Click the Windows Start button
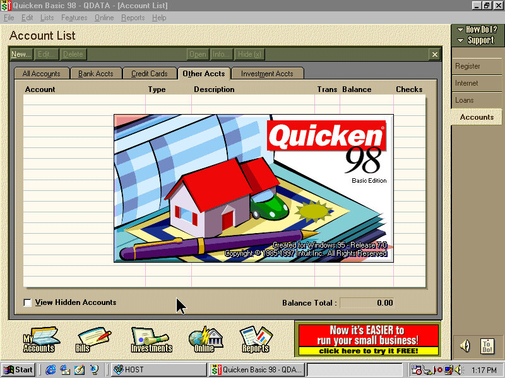The width and height of the screenshot is (505, 378). click(19, 370)
